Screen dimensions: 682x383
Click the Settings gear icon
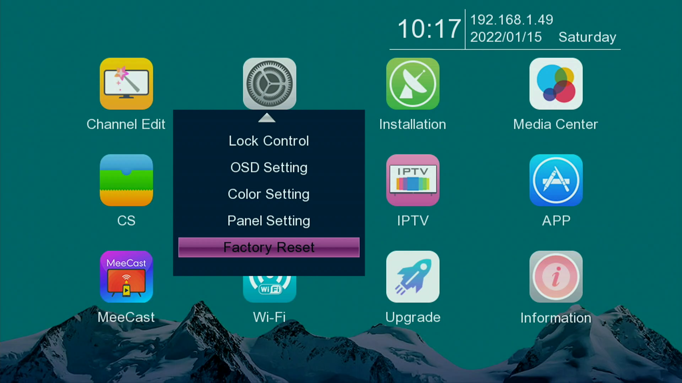(269, 84)
